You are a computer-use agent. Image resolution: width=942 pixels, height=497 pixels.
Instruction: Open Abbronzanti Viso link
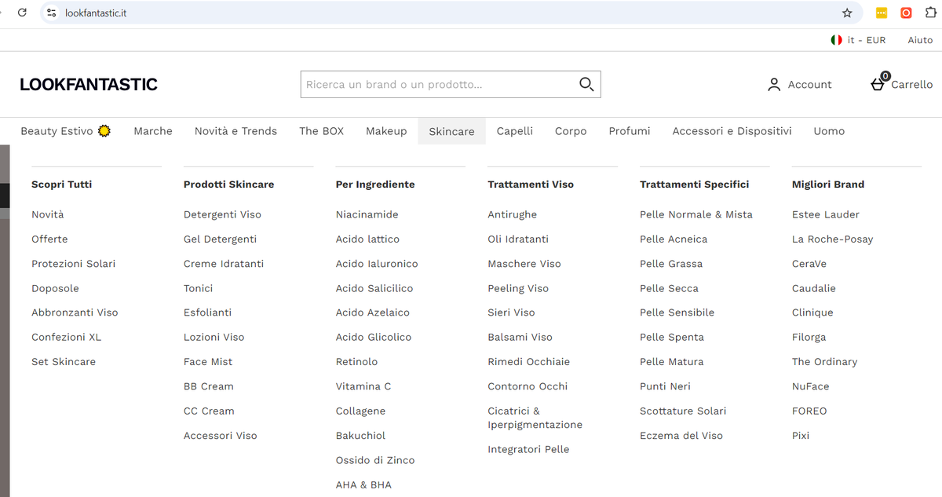tap(75, 312)
